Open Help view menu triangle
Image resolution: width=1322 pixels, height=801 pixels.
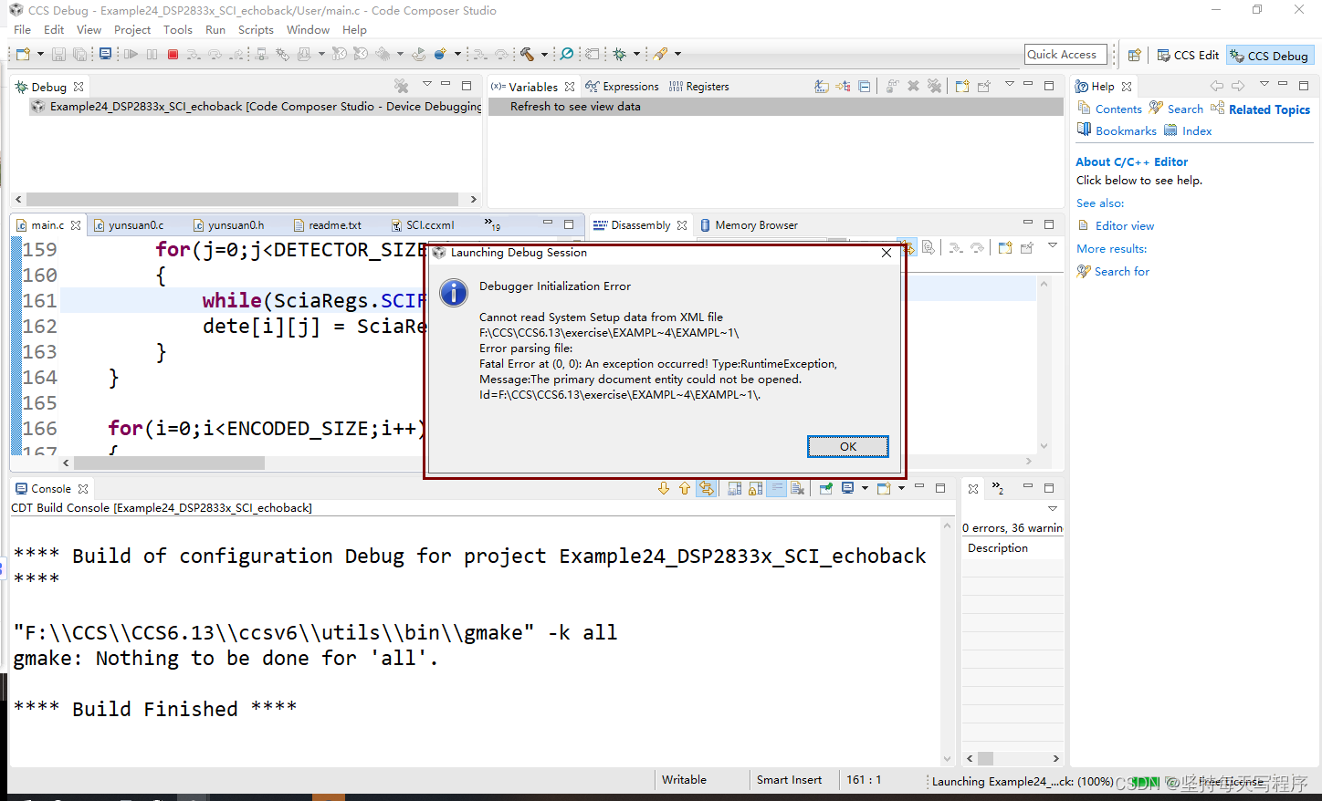[x=1264, y=84]
